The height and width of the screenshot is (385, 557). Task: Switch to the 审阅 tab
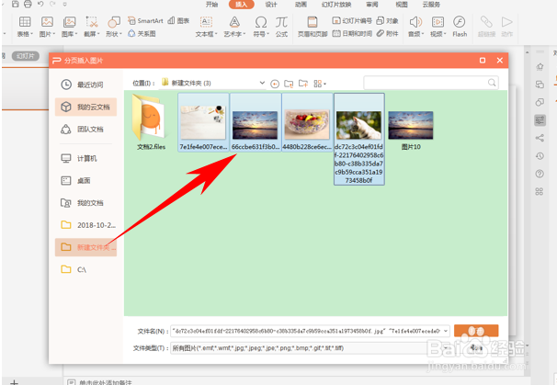372,5
